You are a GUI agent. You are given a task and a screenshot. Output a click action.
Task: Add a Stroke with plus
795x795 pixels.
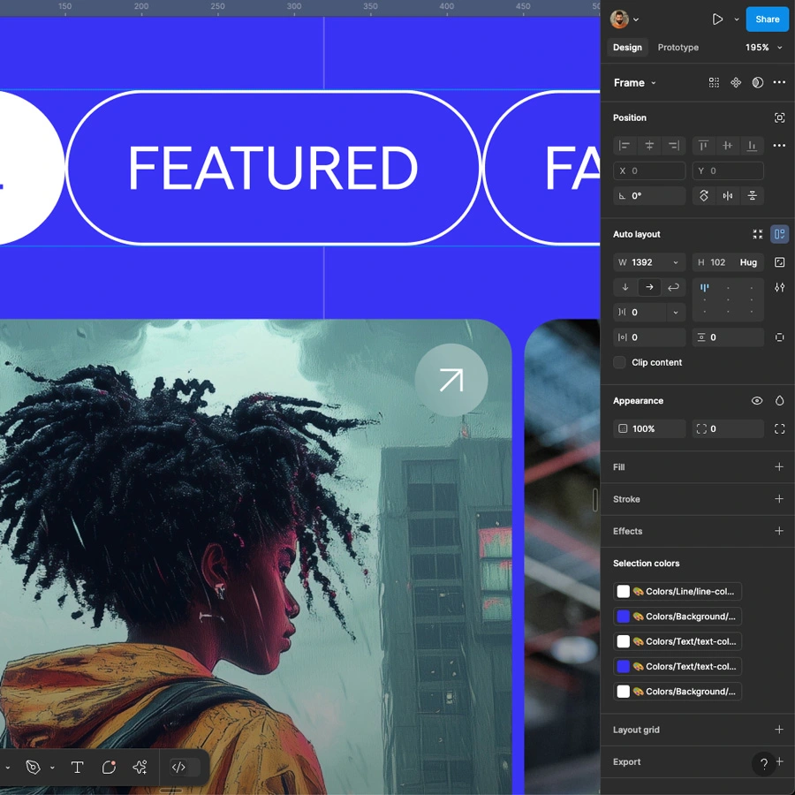[x=779, y=499]
